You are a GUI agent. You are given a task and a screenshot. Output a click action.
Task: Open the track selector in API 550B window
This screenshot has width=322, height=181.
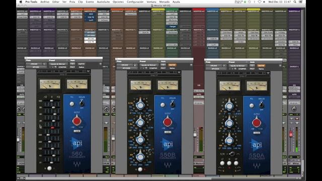click(125, 65)
